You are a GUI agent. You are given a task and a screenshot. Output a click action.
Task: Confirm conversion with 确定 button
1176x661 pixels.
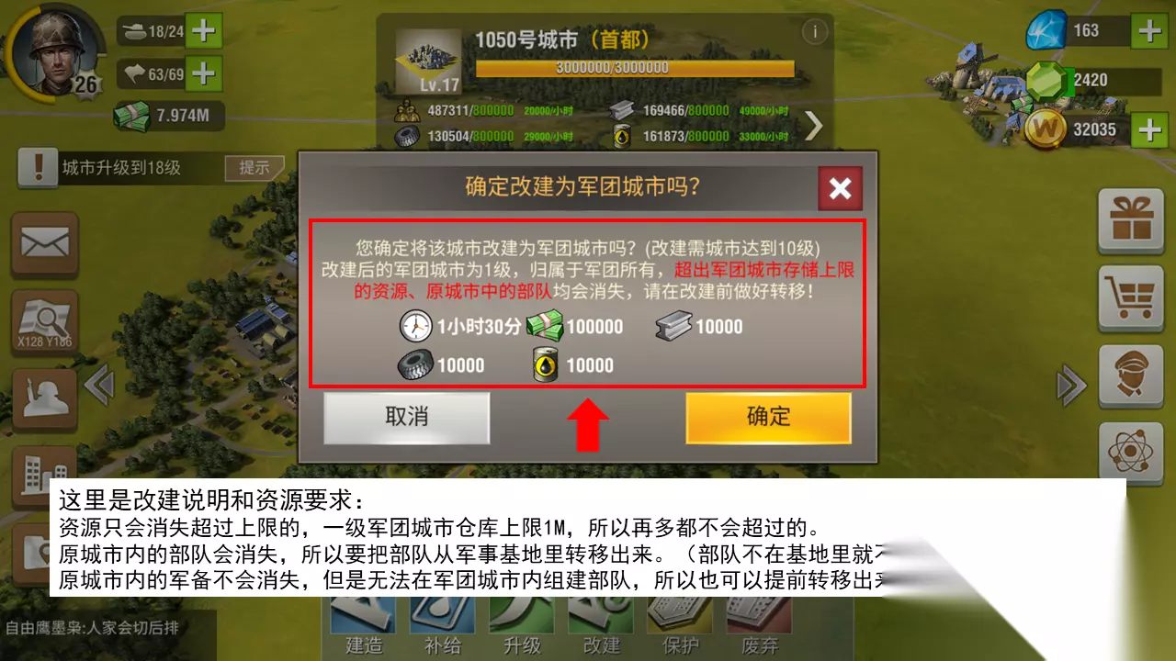pos(768,418)
